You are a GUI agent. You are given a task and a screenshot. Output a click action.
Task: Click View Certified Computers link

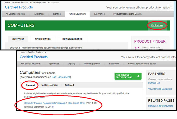pos(160,89)
